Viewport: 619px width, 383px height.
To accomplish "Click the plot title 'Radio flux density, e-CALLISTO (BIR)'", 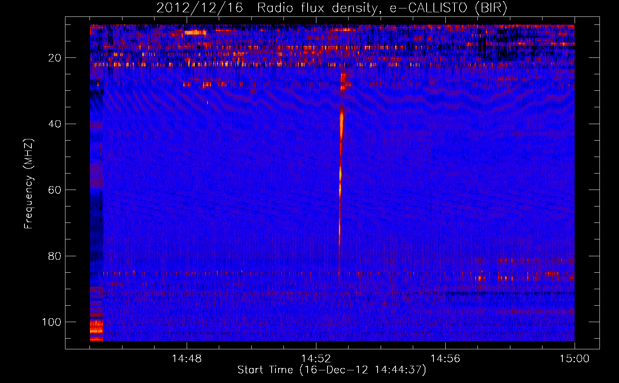I will (382, 8).
